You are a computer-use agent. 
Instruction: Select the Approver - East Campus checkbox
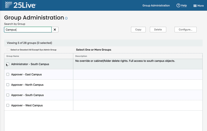[8, 74]
